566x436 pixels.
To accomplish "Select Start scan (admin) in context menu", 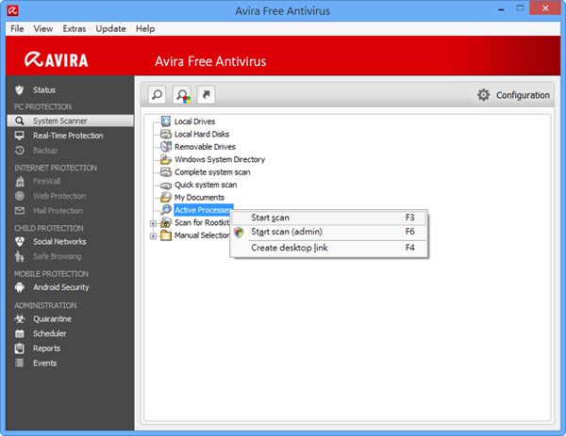I will click(287, 232).
